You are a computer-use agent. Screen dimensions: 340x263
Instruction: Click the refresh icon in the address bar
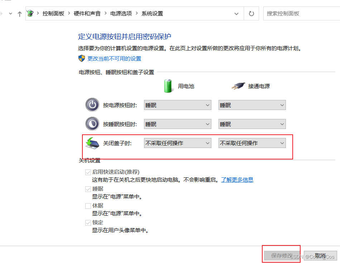(251, 13)
